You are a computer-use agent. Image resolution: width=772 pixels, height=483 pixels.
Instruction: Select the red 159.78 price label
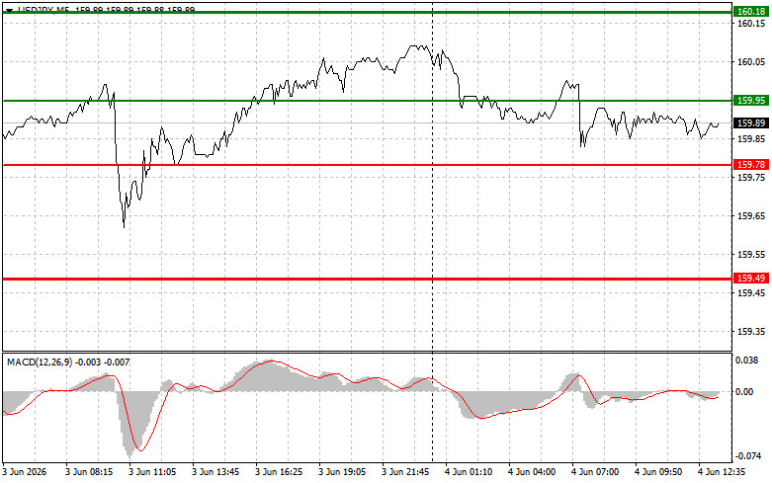(x=751, y=165)
